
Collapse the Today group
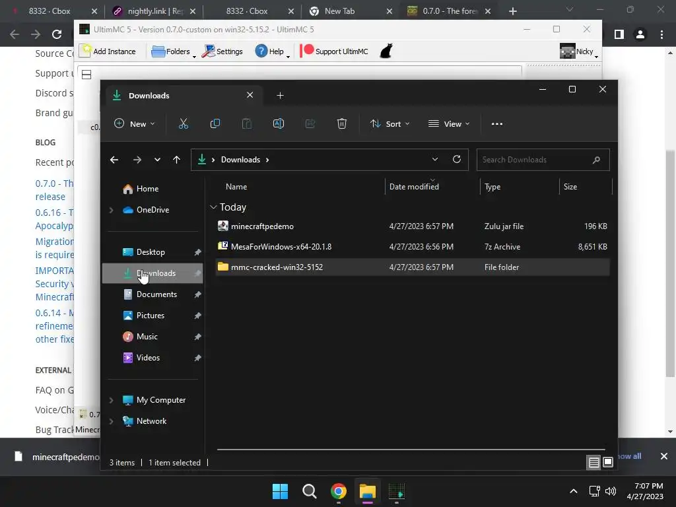click(x=213, y=207)
